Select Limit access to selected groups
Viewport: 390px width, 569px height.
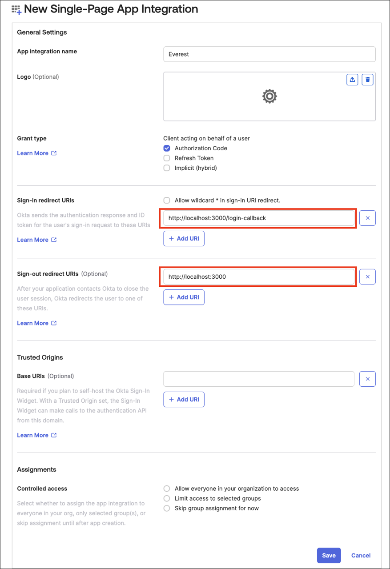pos(167,498)
